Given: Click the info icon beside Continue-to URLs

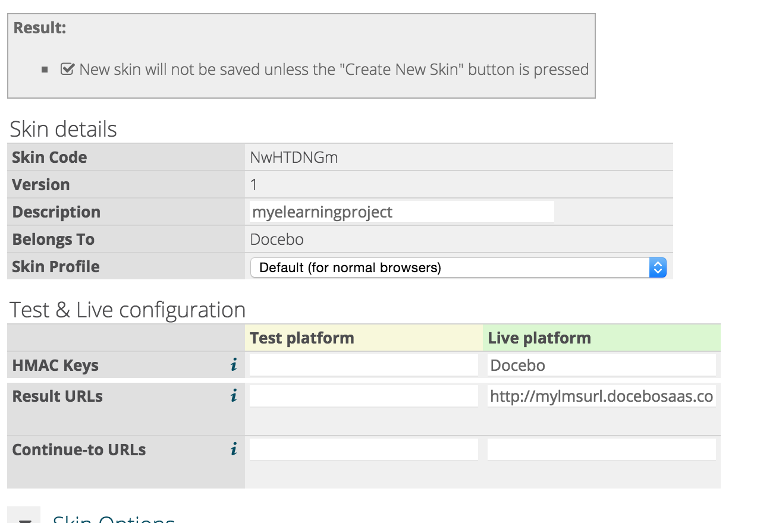Looking at the screenshot, I should click(234, 449).
